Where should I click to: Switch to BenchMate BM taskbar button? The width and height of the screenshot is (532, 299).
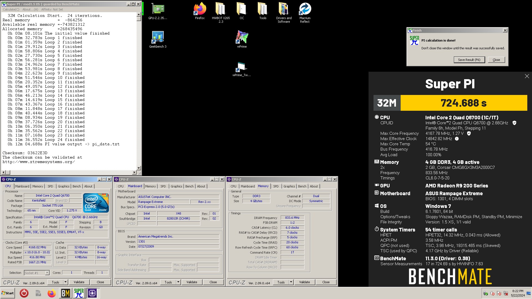pyautogui.click(x=65, y=293)
